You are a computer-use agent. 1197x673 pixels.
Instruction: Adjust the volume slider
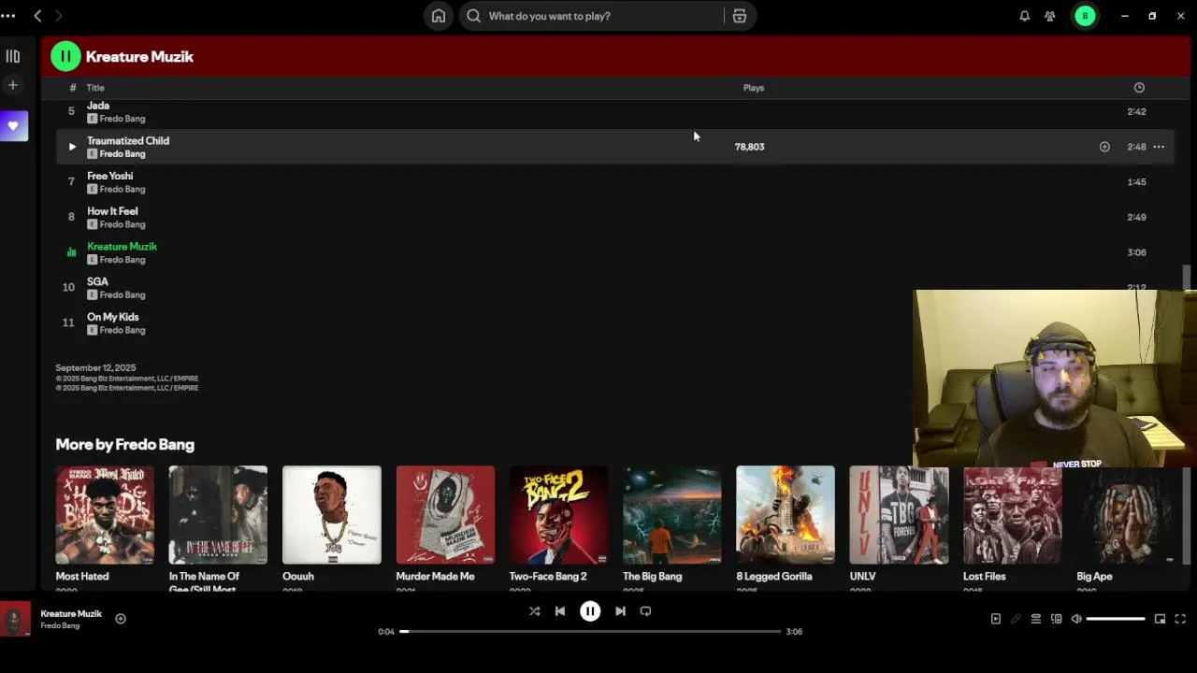pyautogui.click(x=1116, y=619)
